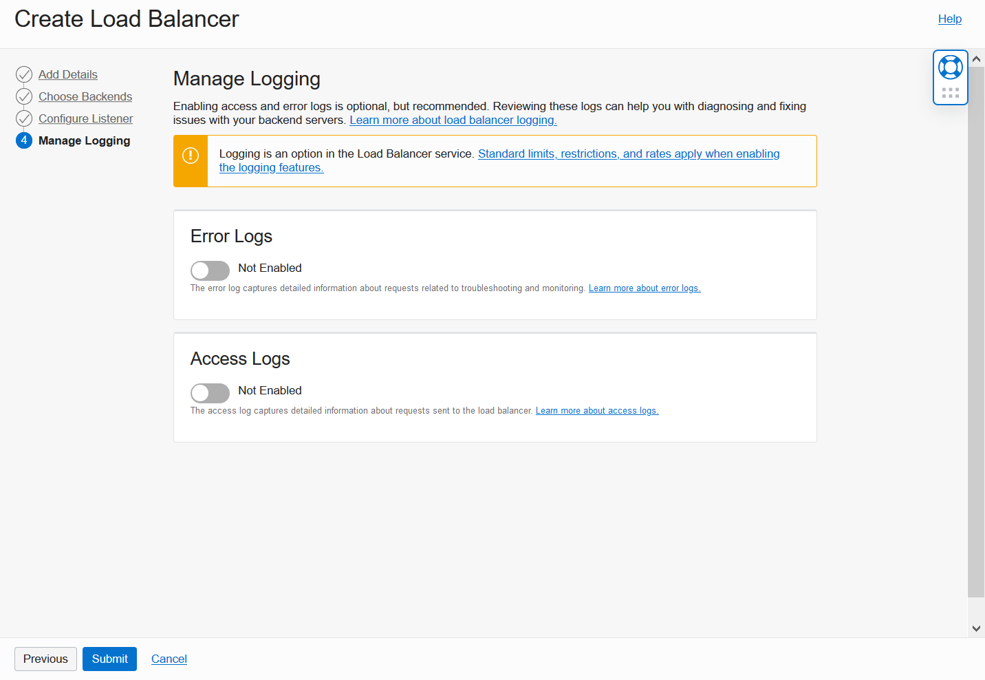Open Standard limits, restrictions, and rates link

pos(628,153)
